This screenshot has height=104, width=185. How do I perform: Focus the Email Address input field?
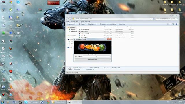[97, 57]
